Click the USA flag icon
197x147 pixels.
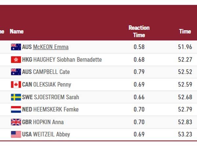tap(16, 134)
